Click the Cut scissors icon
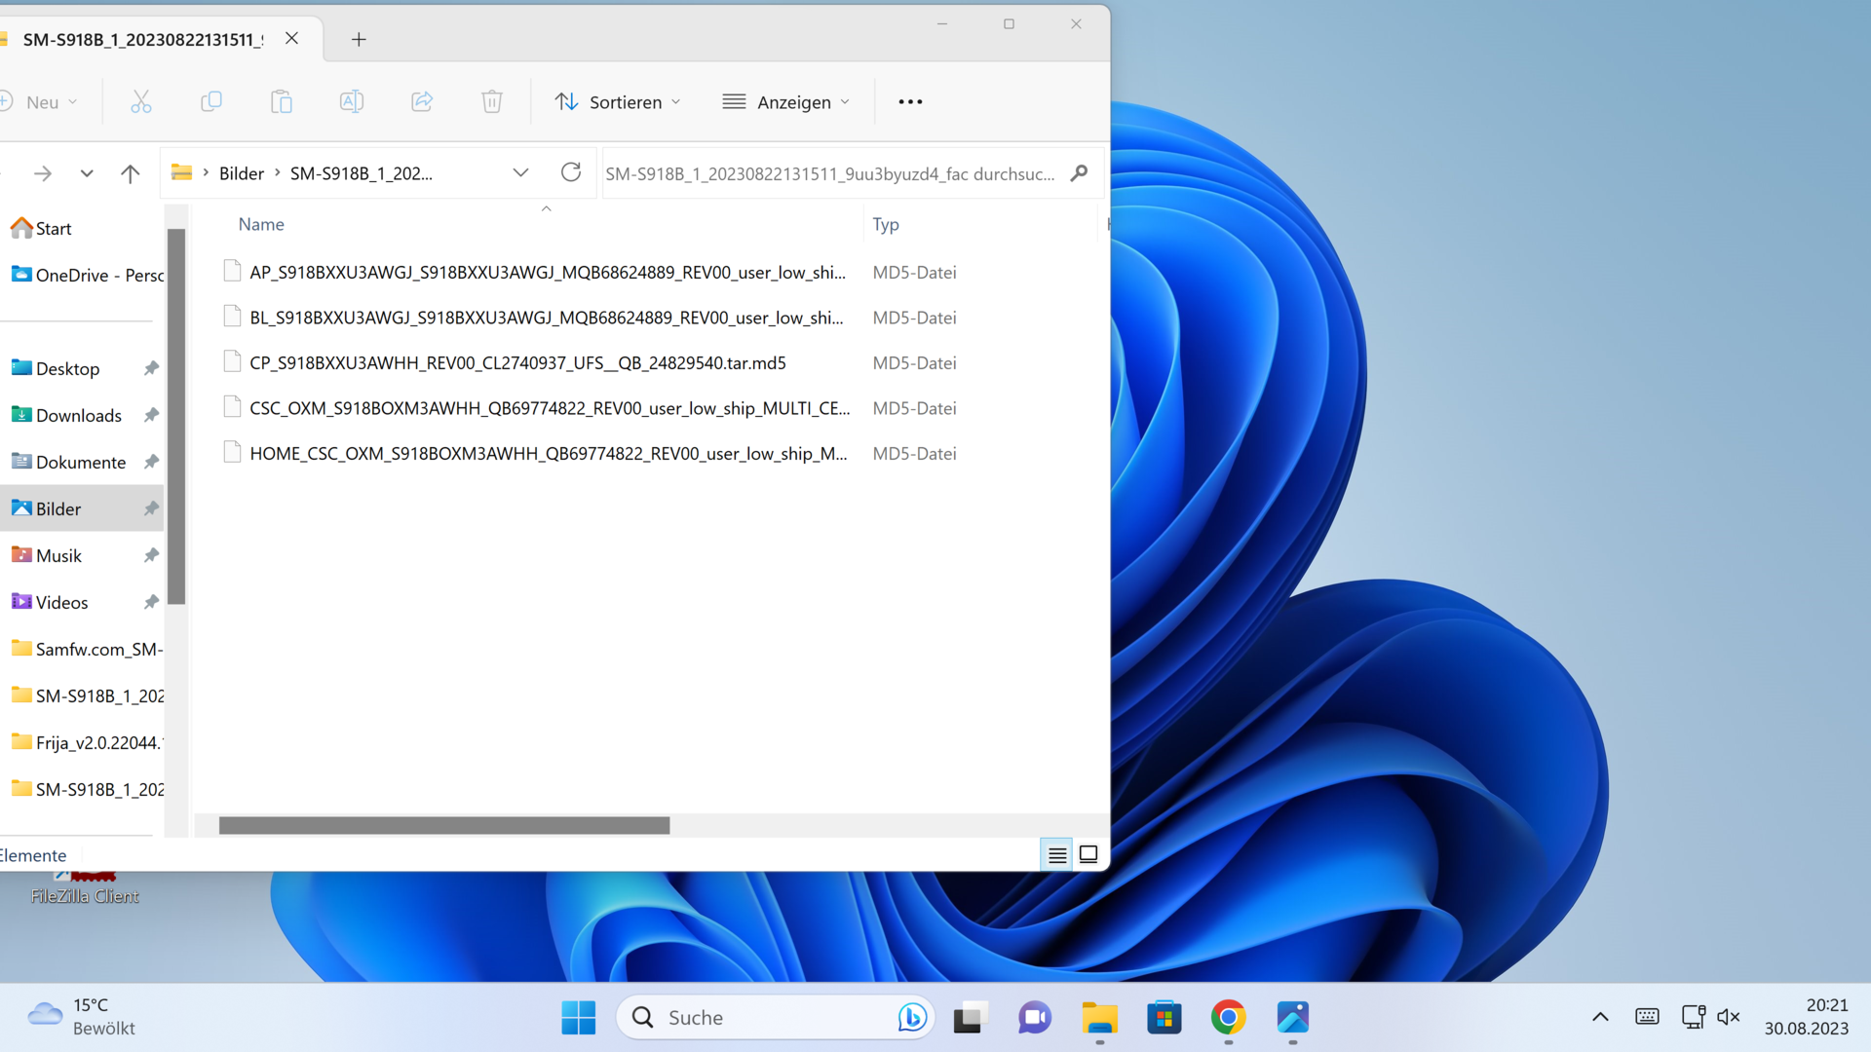The width and height of the screenshot is (1871, 1052). pyautogui.click(x=141, y=102)
